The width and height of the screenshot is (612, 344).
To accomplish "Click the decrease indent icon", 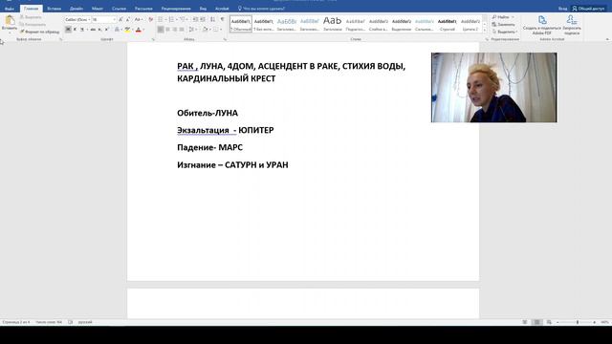I will coord(195,19).
